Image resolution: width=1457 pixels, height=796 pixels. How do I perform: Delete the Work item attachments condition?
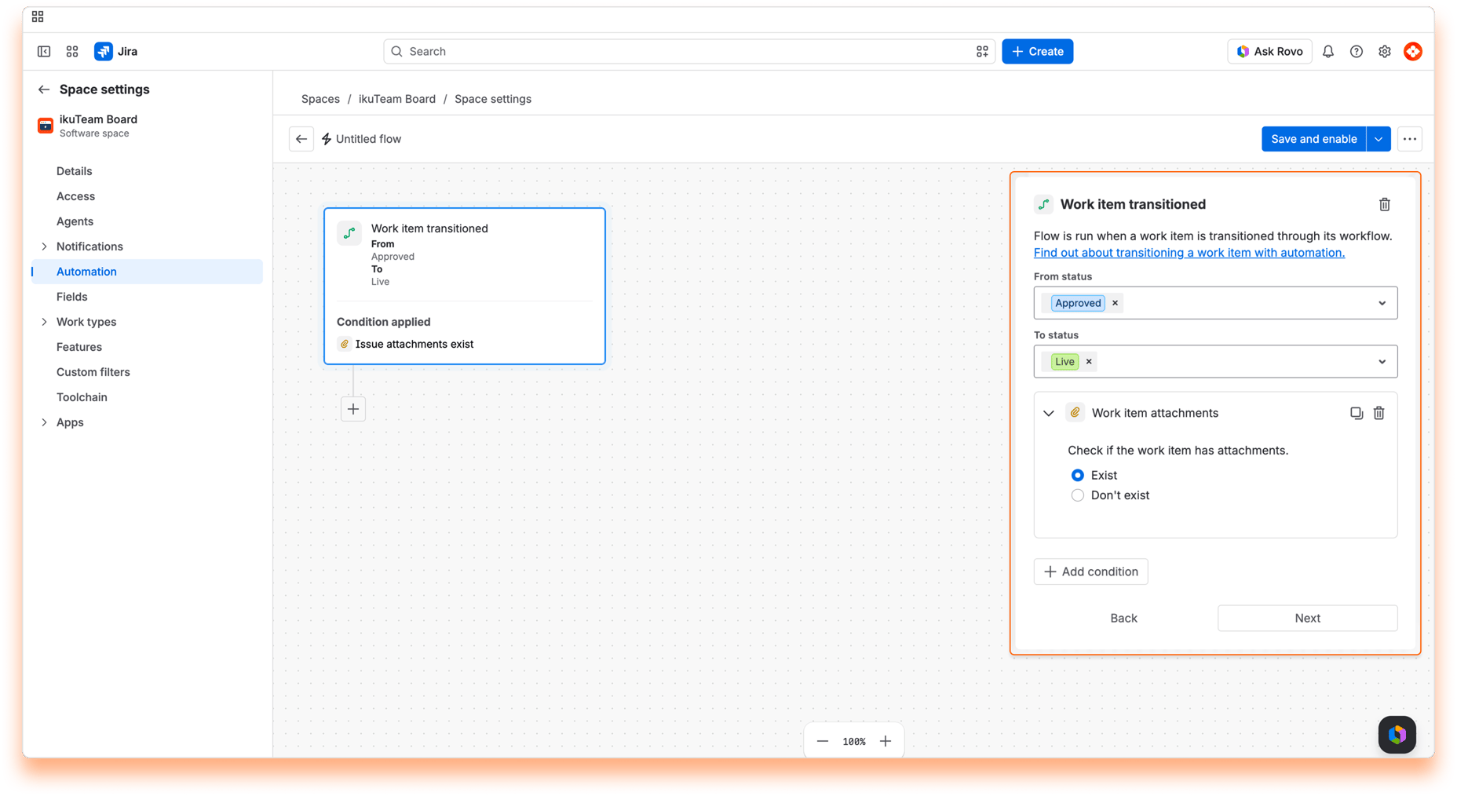(1379, 413)
